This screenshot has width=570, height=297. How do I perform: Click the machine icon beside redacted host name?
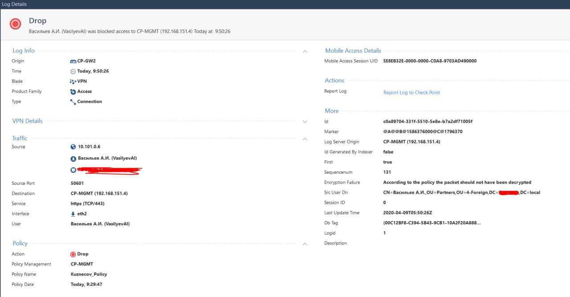click(x=73, y=170)
